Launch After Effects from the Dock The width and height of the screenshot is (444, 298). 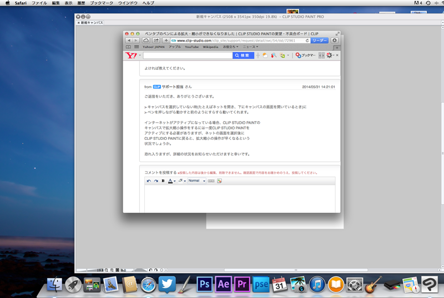click(223, 284)
